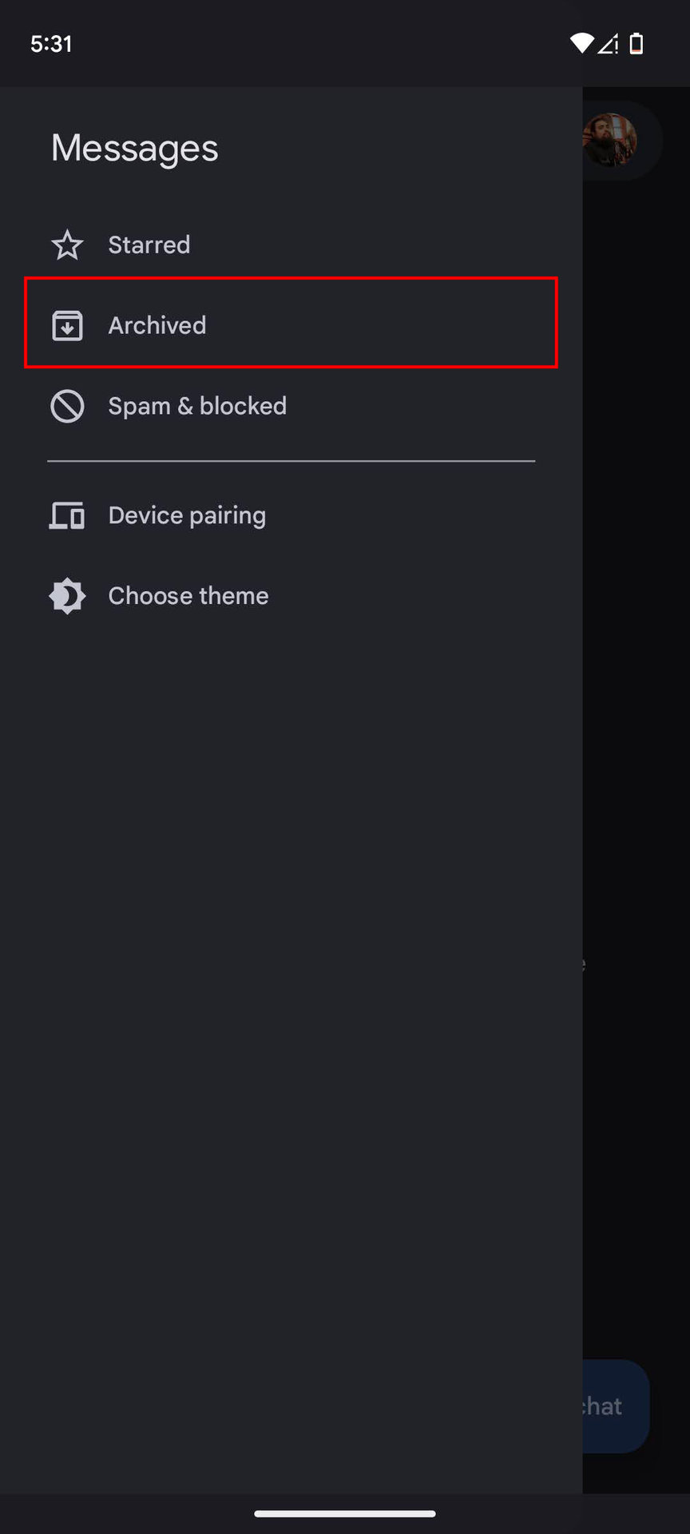Tap the profile avatar photo
The width and height of the screenshot is (690, 1534).
610,140
